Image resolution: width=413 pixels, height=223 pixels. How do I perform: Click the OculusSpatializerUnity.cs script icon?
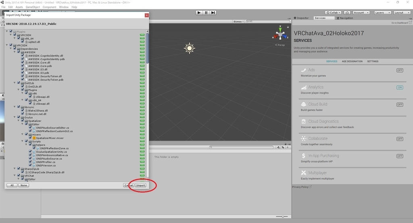point(34,152)
